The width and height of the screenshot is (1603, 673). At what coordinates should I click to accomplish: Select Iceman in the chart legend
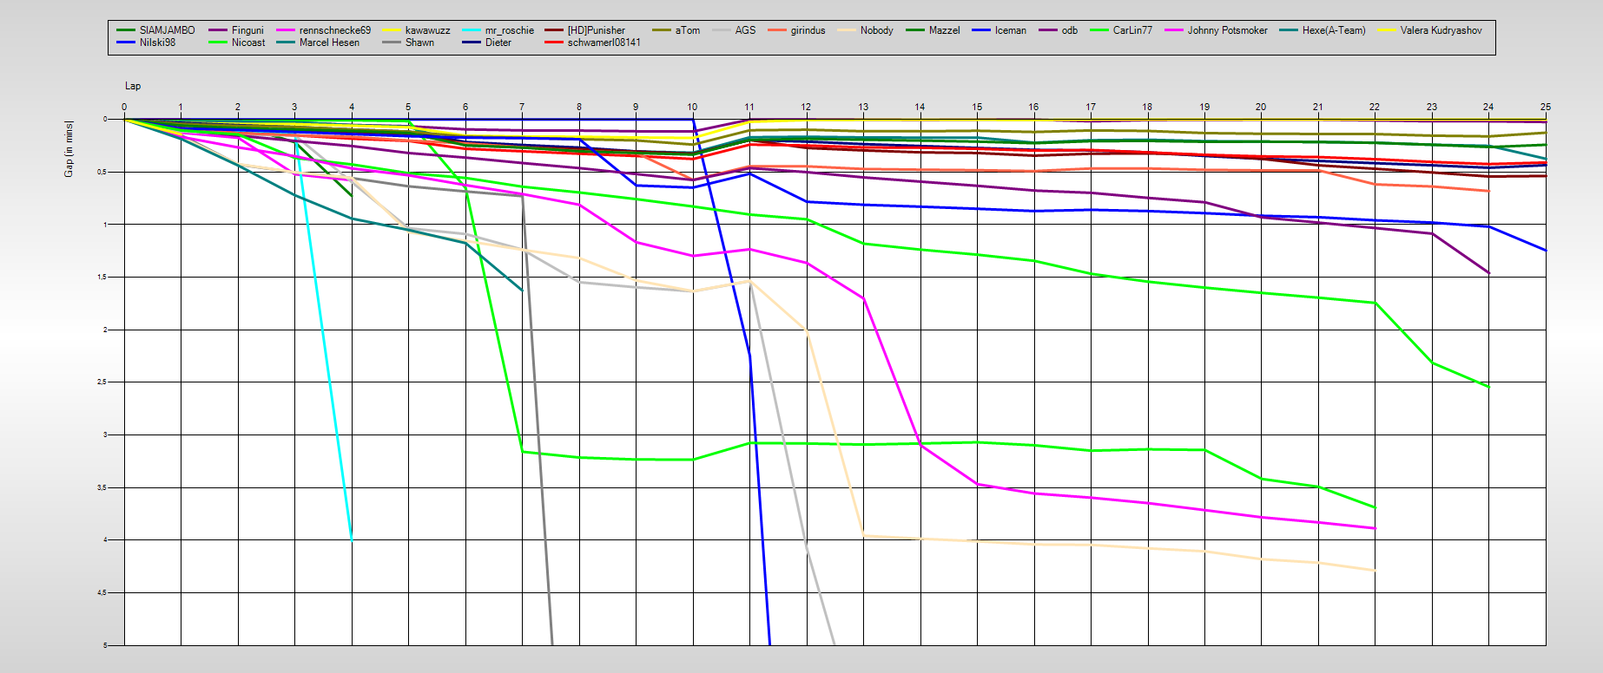click(1010, 30)
